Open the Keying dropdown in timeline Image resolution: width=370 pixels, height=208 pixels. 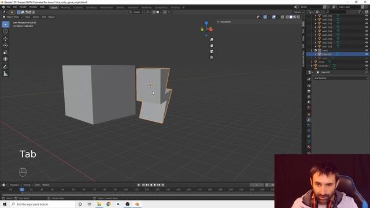[28, 185]
